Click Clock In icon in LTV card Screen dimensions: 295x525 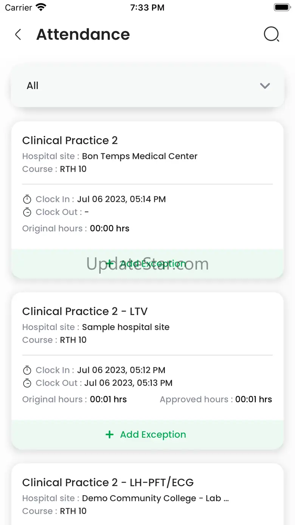click(x=27, y=370)
